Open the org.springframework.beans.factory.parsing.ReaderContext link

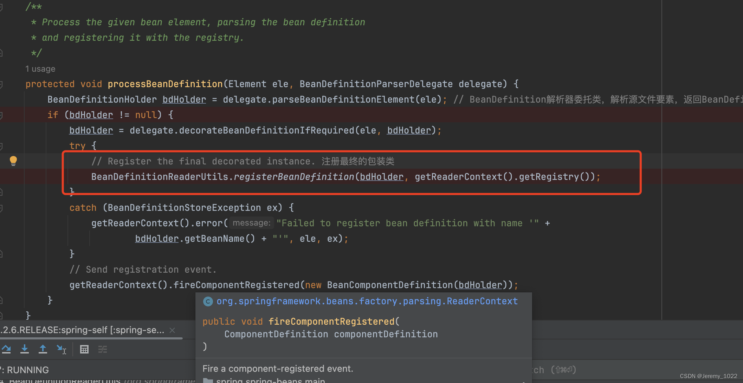tap(367, 301)
